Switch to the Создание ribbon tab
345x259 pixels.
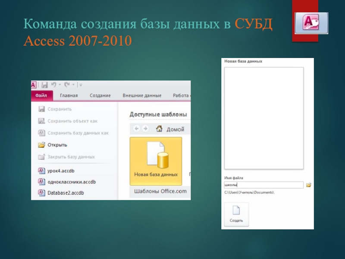(x=100, y=95)
